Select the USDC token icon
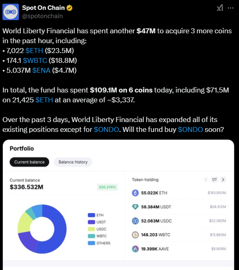The width and height of the screenshot is (239, 270). [135, 221]
